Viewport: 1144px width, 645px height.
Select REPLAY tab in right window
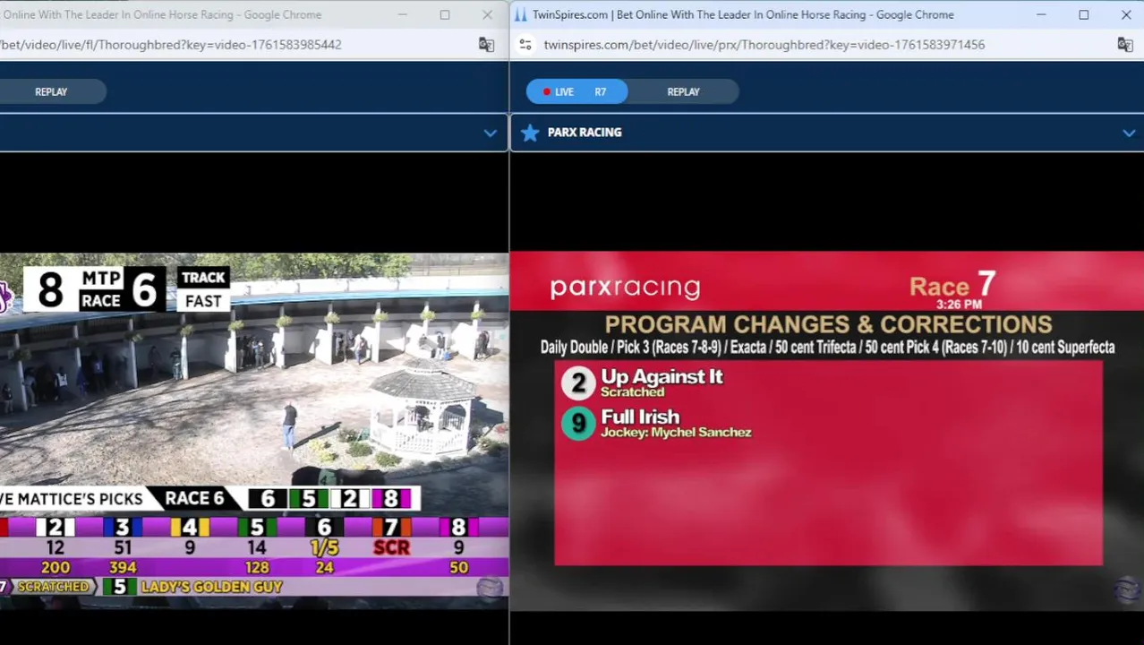pos(683,91)
